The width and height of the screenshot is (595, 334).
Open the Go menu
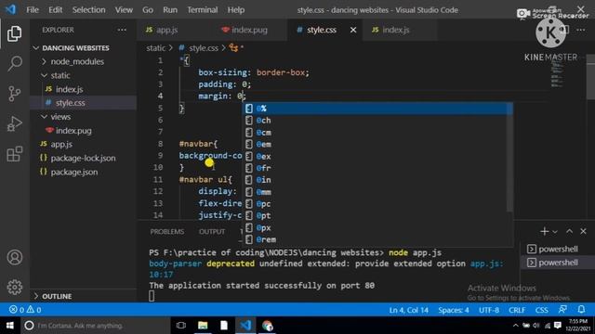pyautogui.click(x=148, y=10)
